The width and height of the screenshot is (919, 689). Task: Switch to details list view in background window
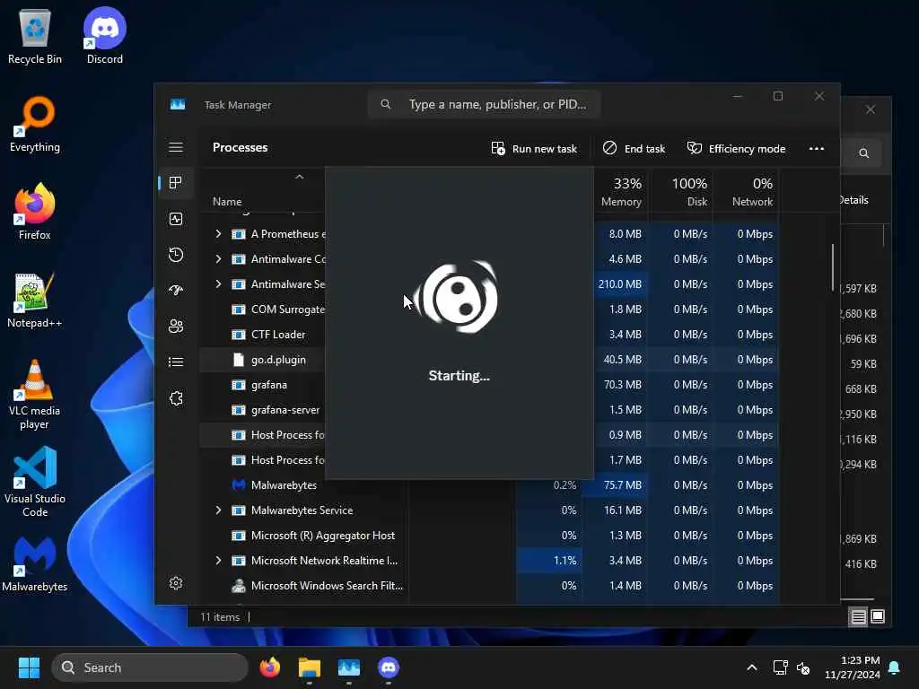click(858, 616)
